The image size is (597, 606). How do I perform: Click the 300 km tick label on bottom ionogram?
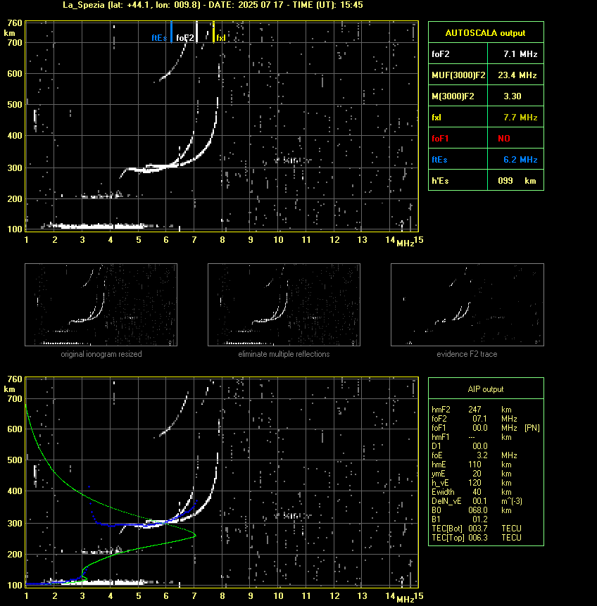(x=15, y=523)
